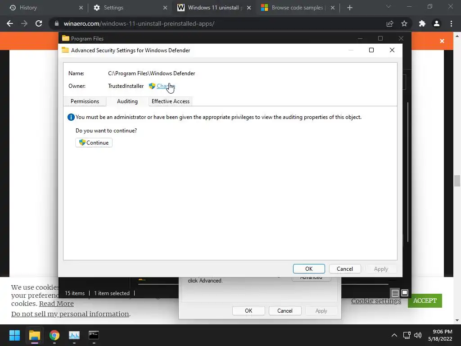
Task: Close the Browse code samples tab
Action: click(x=333, y=8)
